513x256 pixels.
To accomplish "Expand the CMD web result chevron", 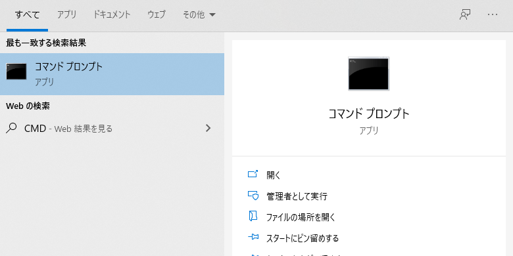I will coord(208,128).
